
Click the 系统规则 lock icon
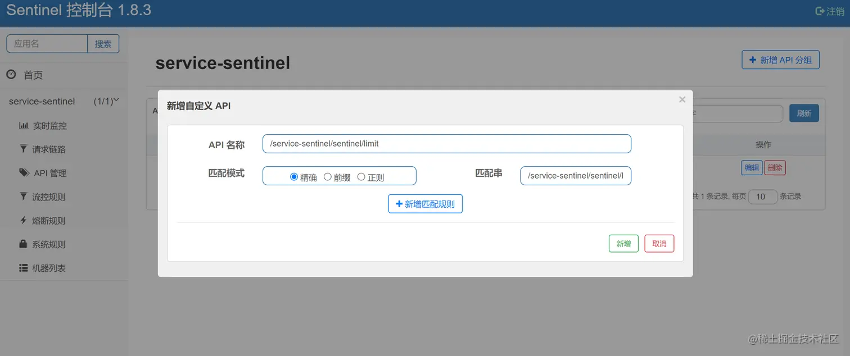pos(24,244)
